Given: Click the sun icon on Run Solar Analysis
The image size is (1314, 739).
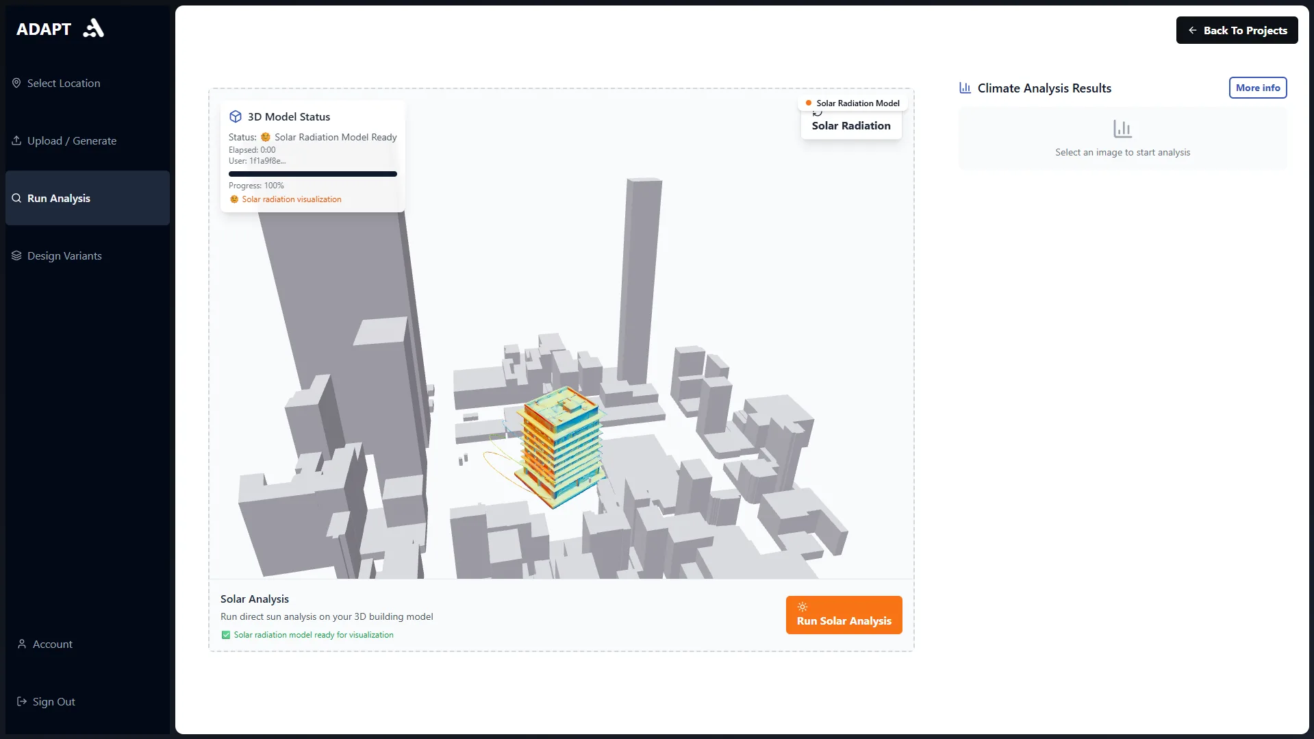Looking at the screenshot, I should tap(803, 607).
